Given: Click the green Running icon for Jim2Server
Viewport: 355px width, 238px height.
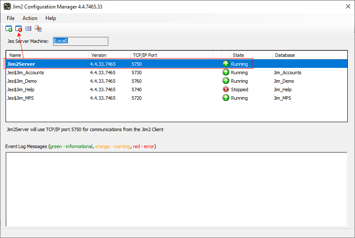Looking at the screenshot, I should click(226, 64).
